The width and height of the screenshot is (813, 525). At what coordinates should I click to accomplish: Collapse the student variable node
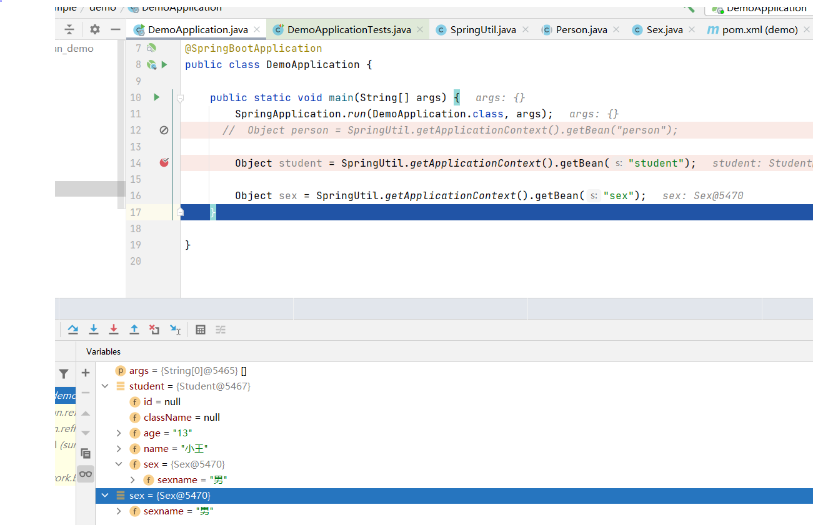click(x=105, y=386)
